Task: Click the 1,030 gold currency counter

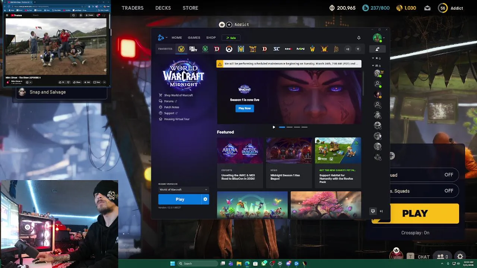Action: click(x=406, y=8)
